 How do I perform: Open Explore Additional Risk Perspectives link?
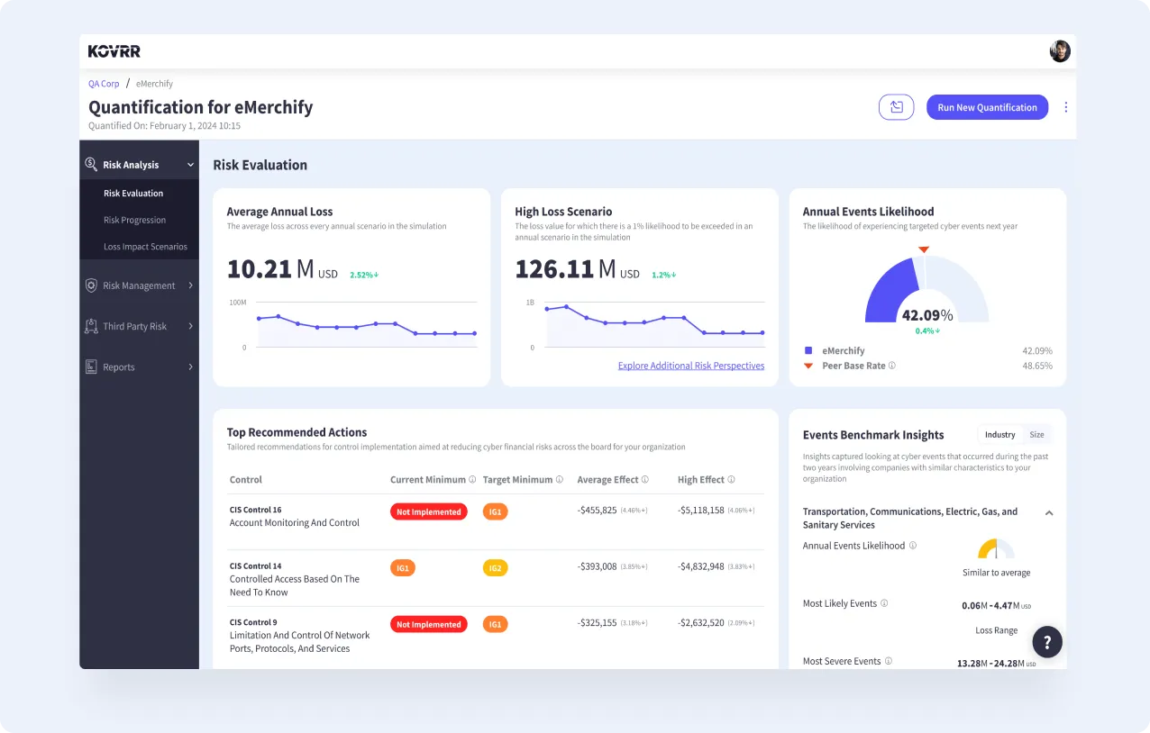tap(691, 366)
